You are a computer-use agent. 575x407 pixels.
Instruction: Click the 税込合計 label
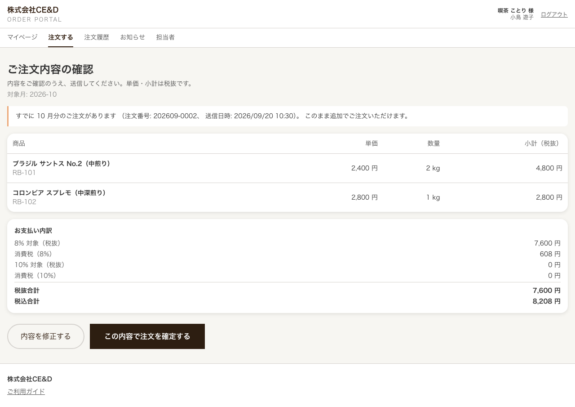tap(27, 301)
